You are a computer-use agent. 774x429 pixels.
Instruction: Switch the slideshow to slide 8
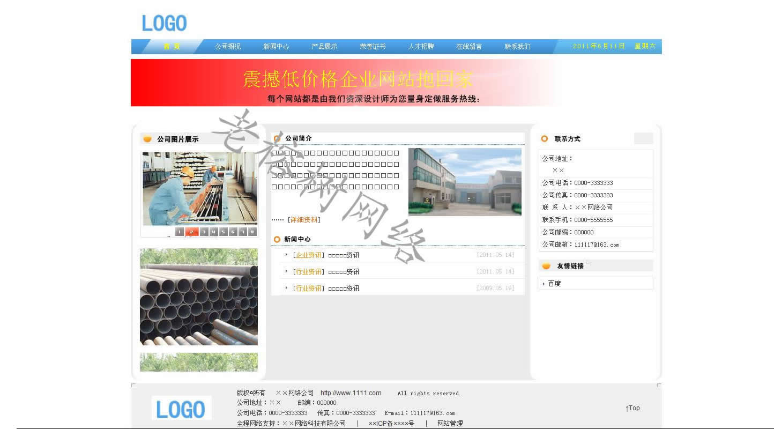(x=252, y=232)
